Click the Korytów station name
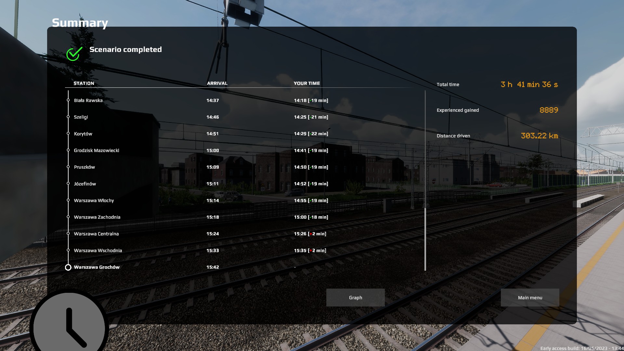624x351 pixels. (83, 134)
